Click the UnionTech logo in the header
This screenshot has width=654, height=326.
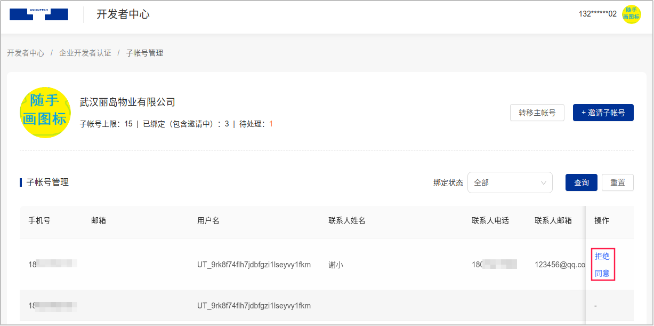[x=39, y=14]
